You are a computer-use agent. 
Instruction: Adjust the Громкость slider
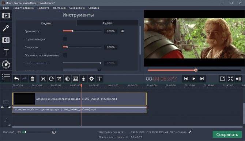(83, 31)
